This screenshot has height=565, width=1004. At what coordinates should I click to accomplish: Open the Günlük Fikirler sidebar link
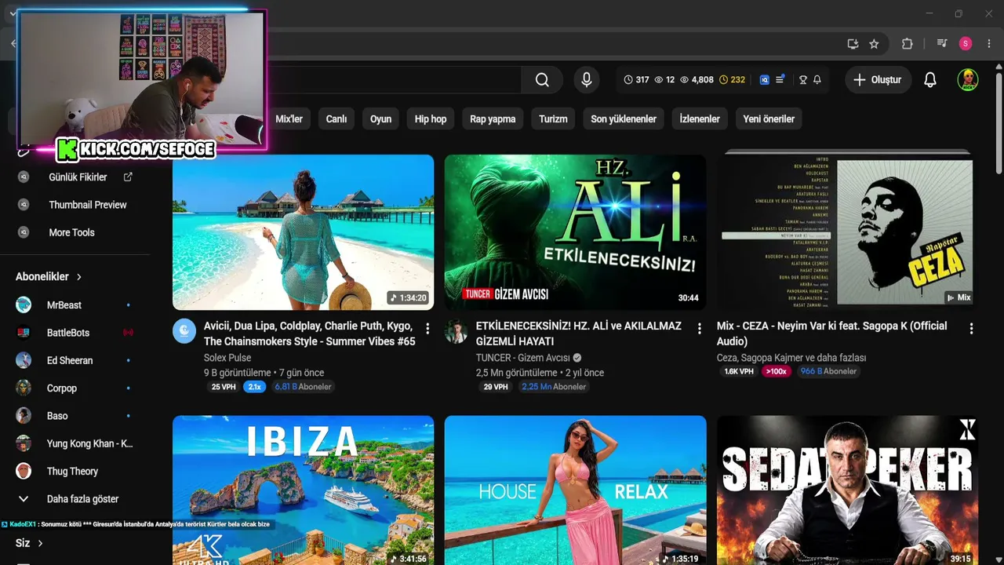pos(78,177)
